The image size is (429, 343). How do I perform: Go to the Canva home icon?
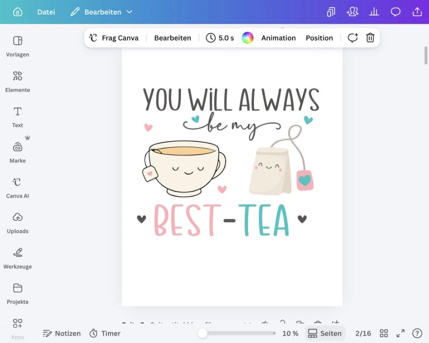[18, 12]
